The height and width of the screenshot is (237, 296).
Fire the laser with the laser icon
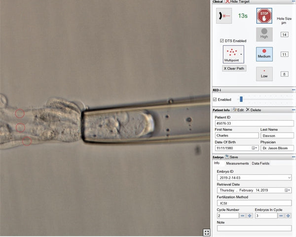(x=225, y=16)
